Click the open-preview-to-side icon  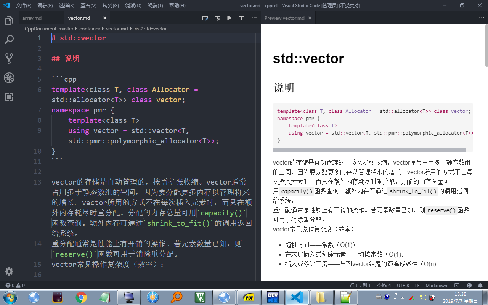217,18
